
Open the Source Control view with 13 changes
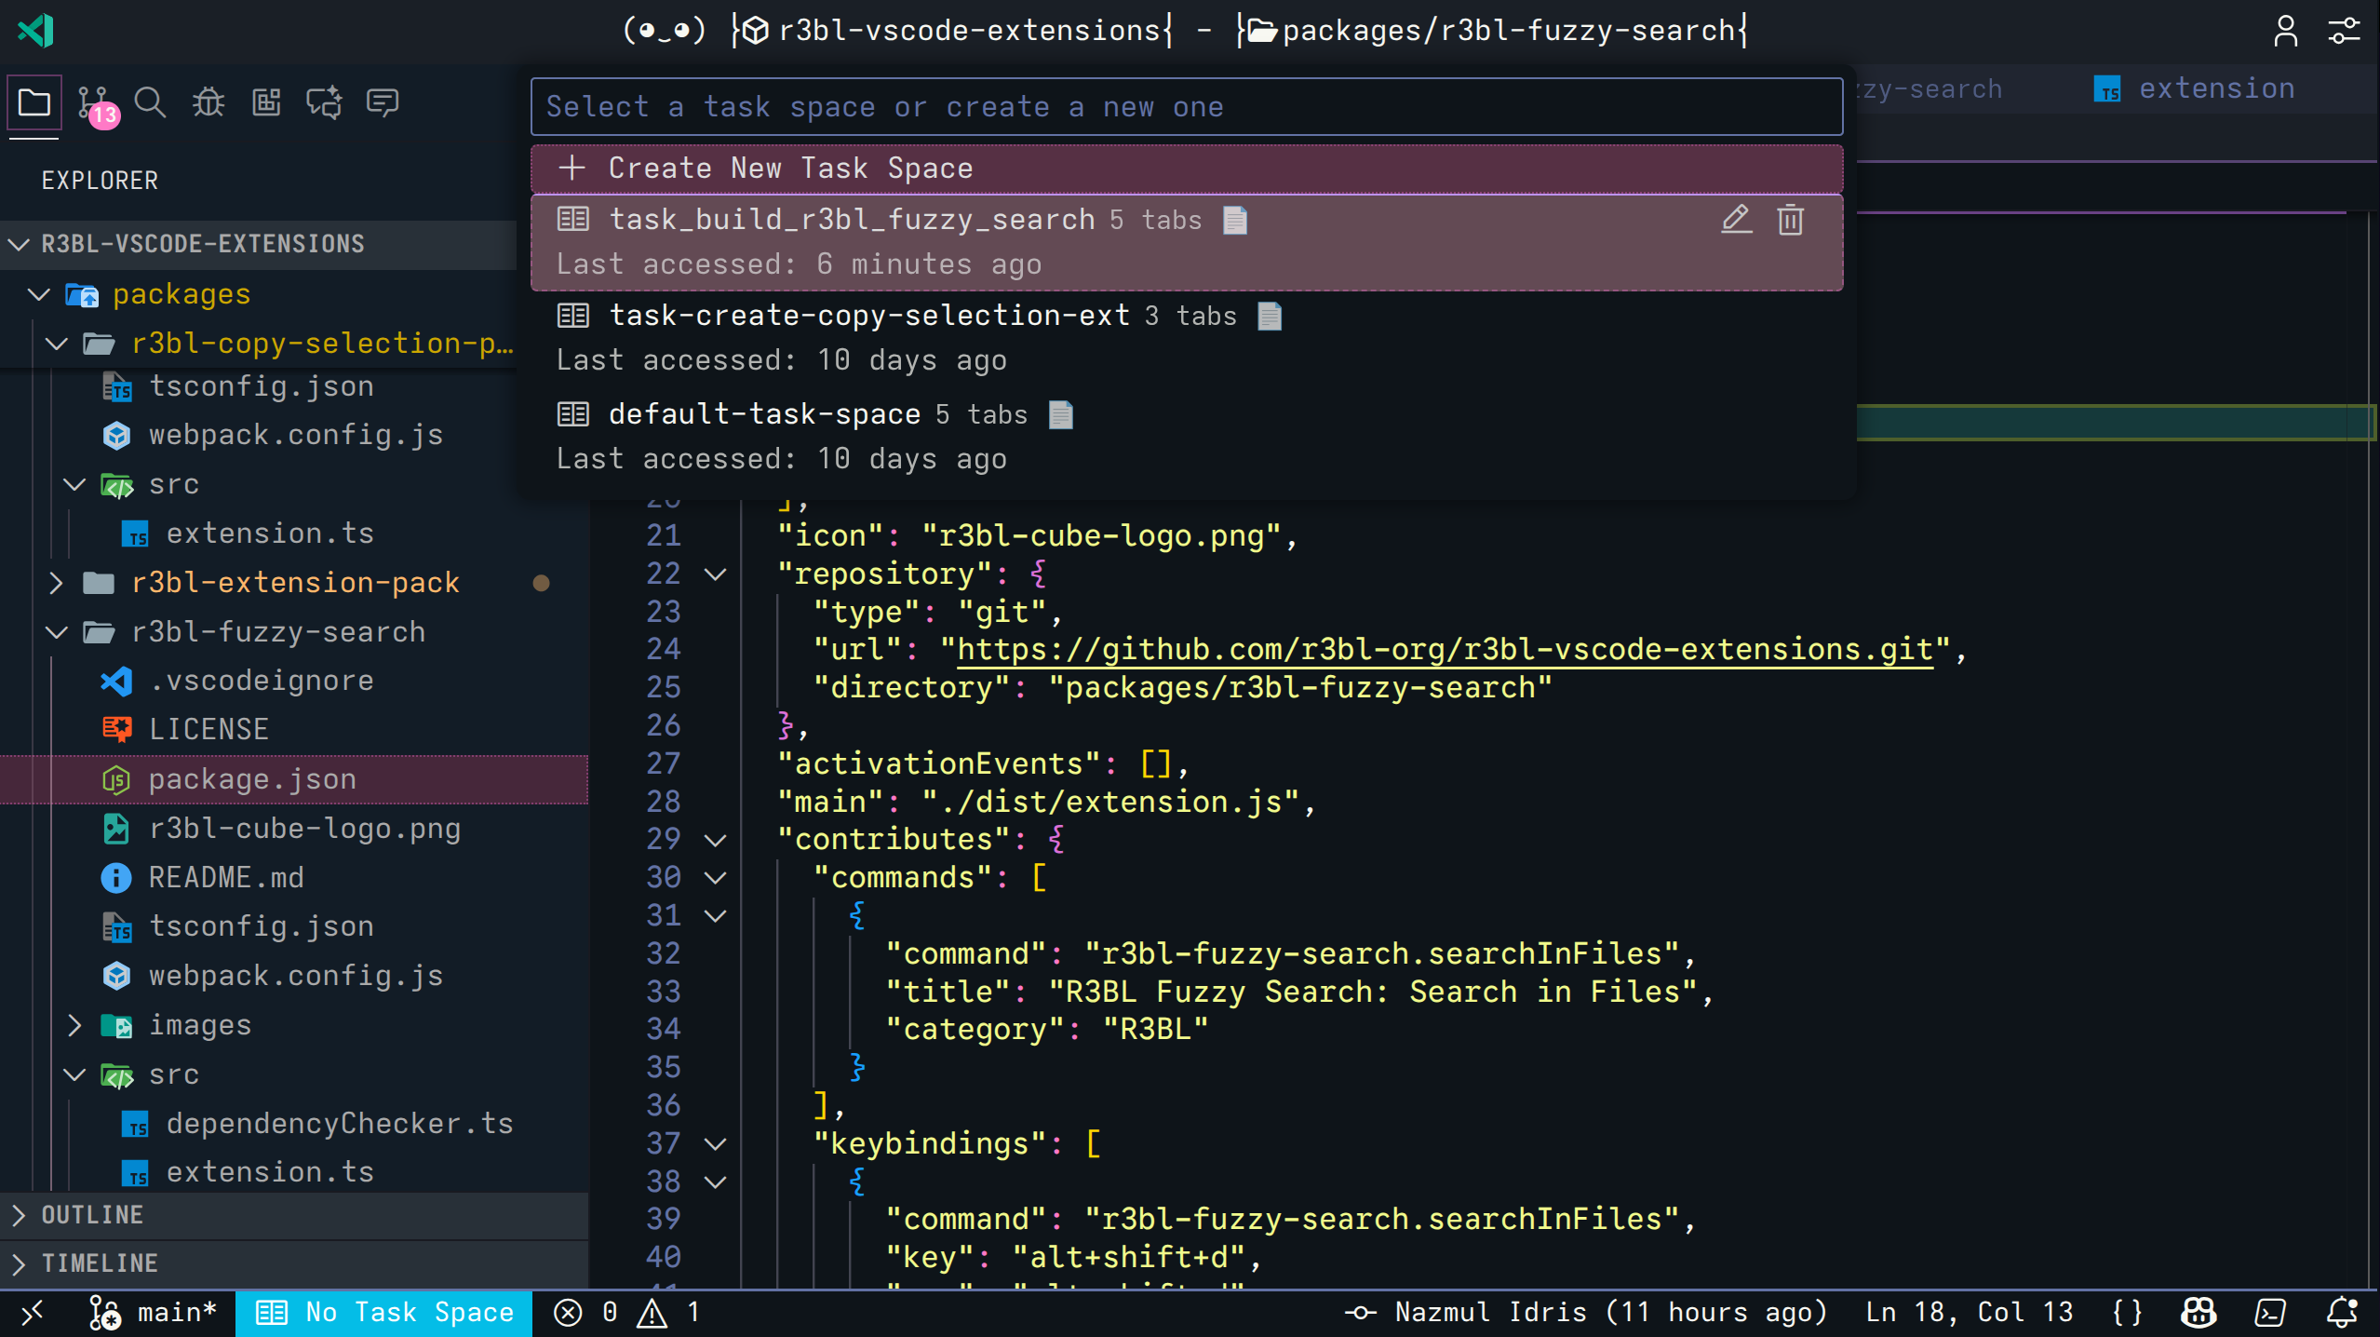click(x=91, y=101)
